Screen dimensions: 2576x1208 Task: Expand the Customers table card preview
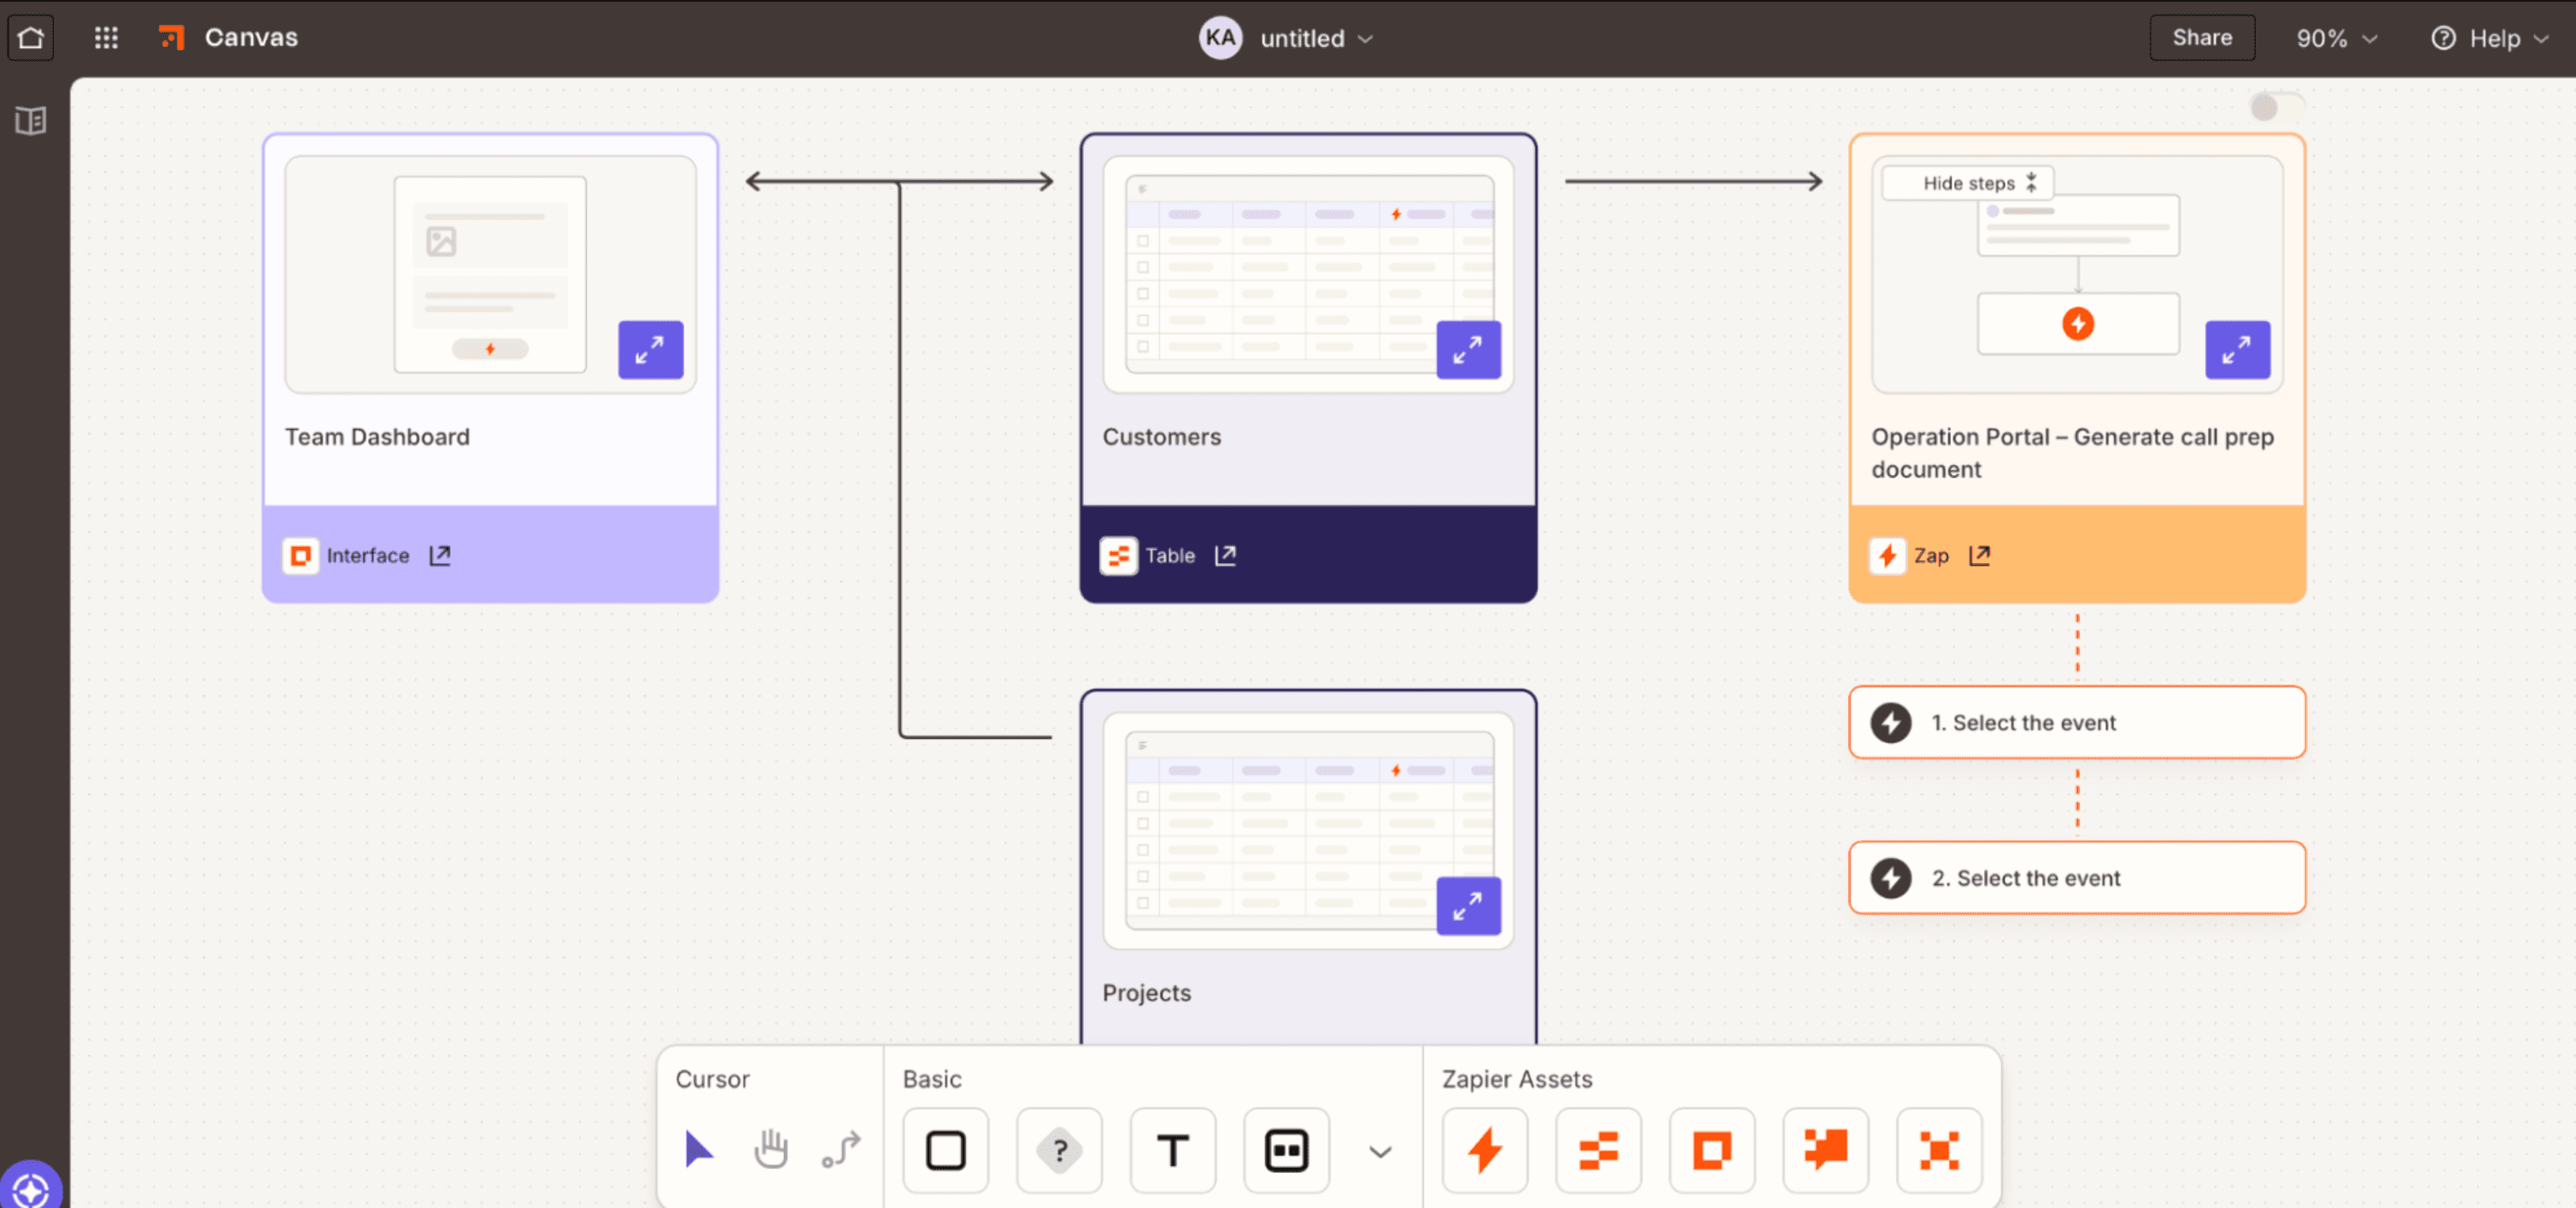point(1468,350)
